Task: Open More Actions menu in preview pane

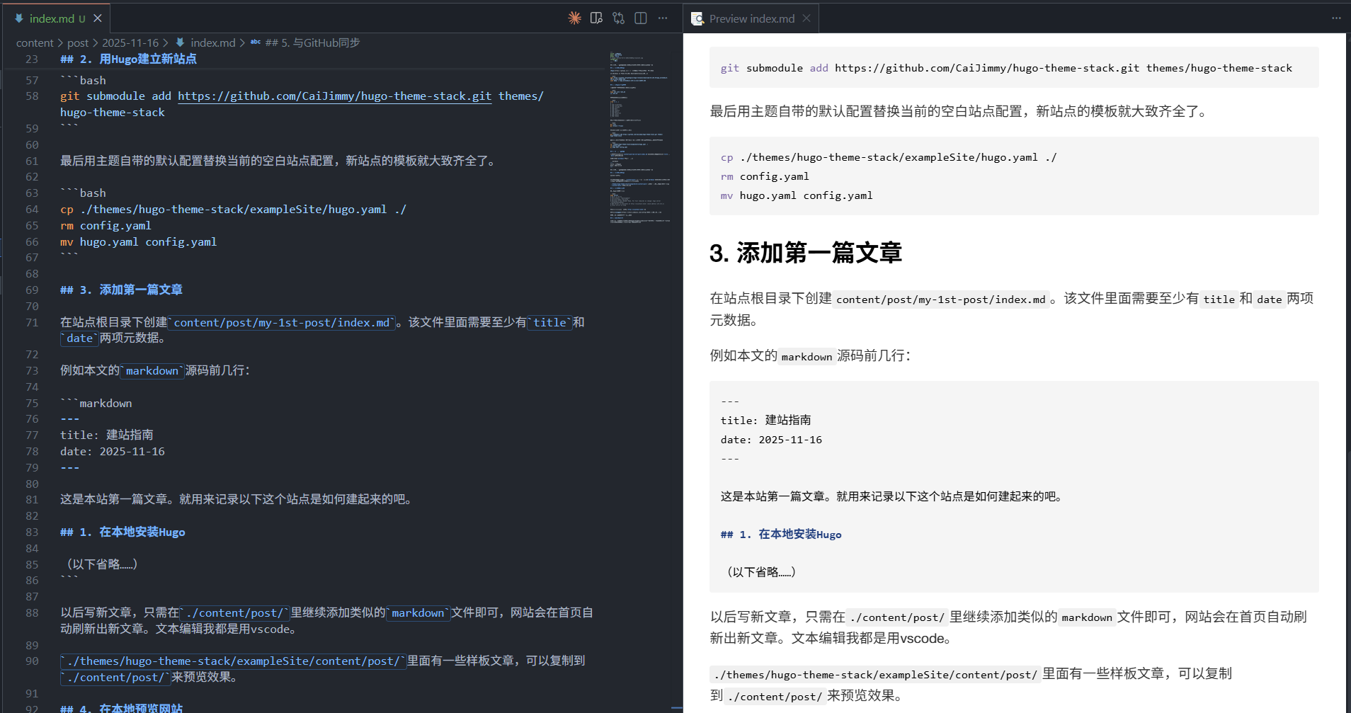Action: 1335,18
